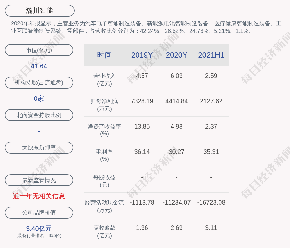Click the 归母净利润(万元) row label
This screenshot has height=248, width=290.
(x=104, y=105)
